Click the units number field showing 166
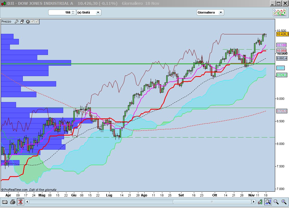This screenshot has width=289, height=208. point(60,12)
